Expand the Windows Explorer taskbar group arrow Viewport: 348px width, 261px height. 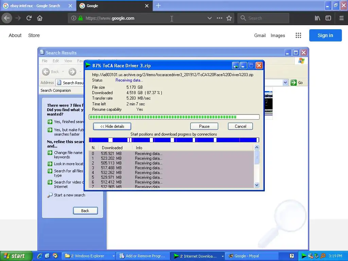click(x=114, y=256)
